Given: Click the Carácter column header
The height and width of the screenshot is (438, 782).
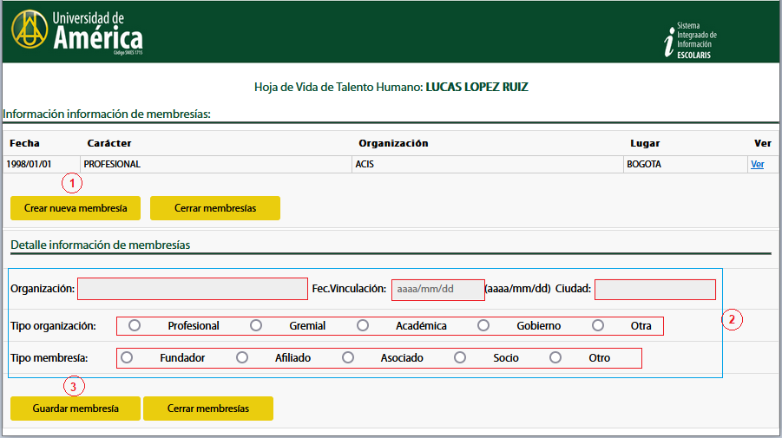Looking at the screenshot, I should pos(109,143).
